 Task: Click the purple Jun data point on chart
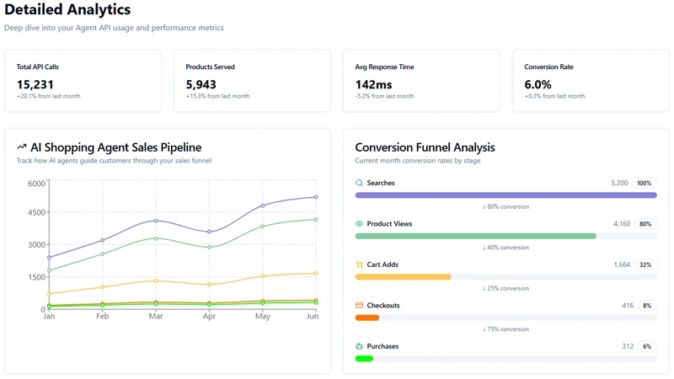click(316, 197)
